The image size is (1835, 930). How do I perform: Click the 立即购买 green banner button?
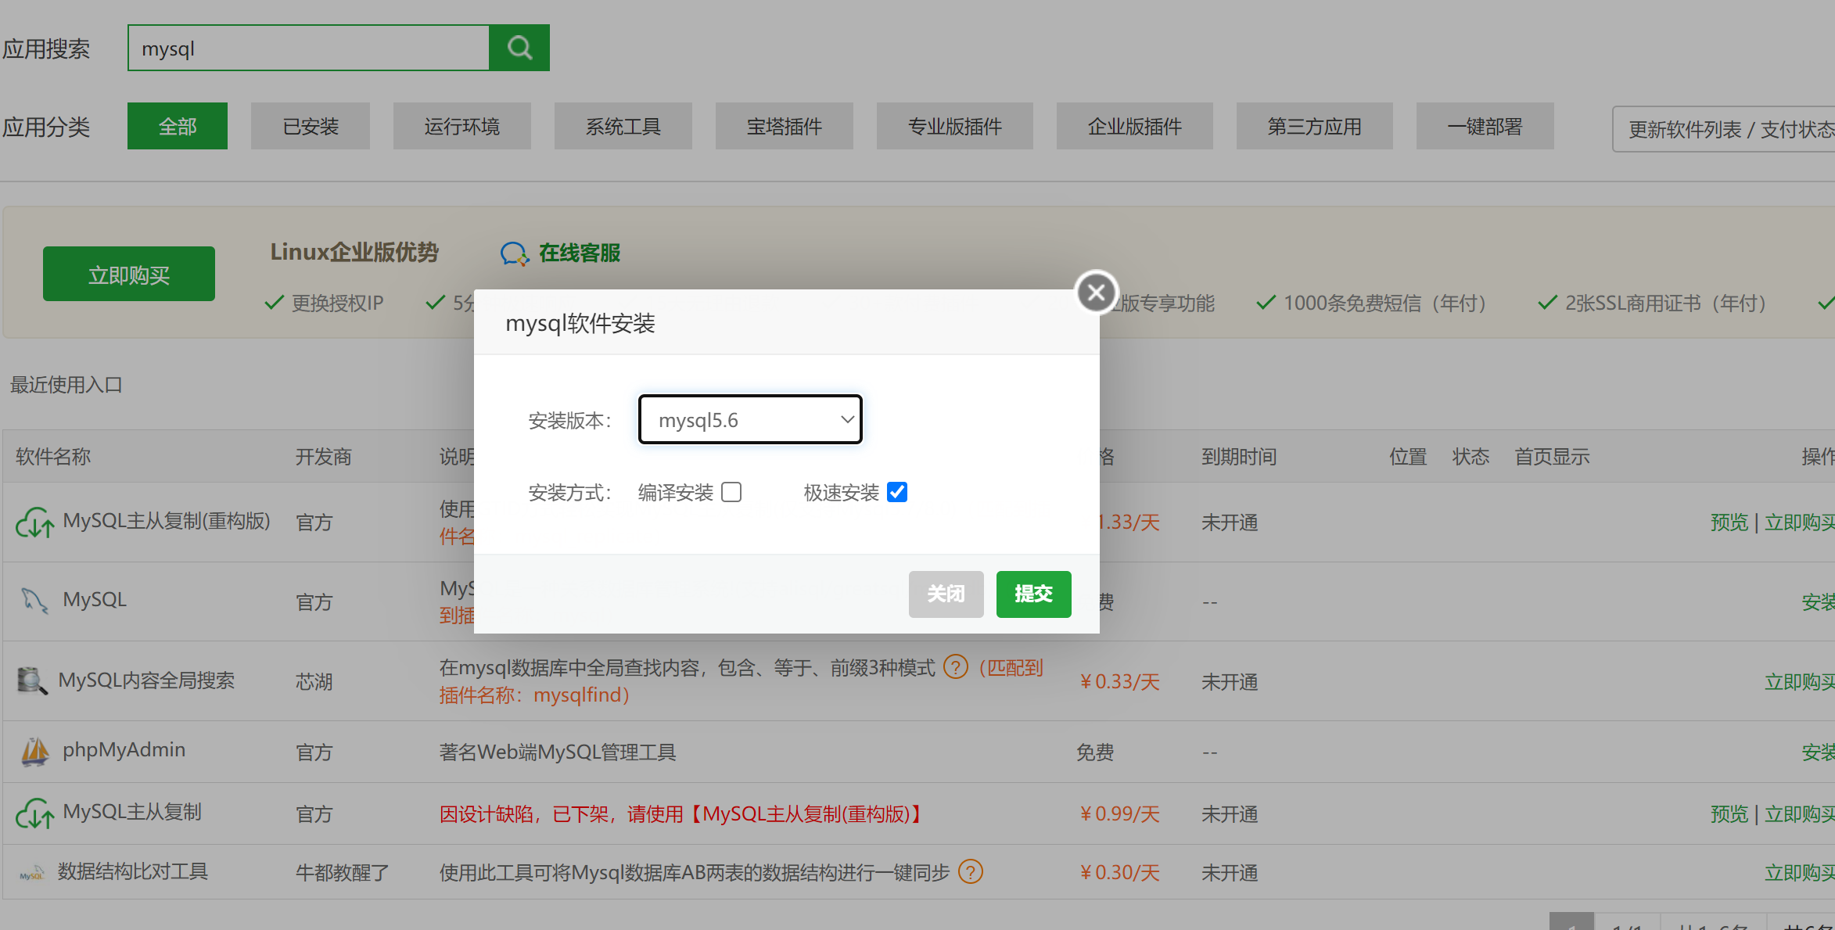[x=129, y=275]
